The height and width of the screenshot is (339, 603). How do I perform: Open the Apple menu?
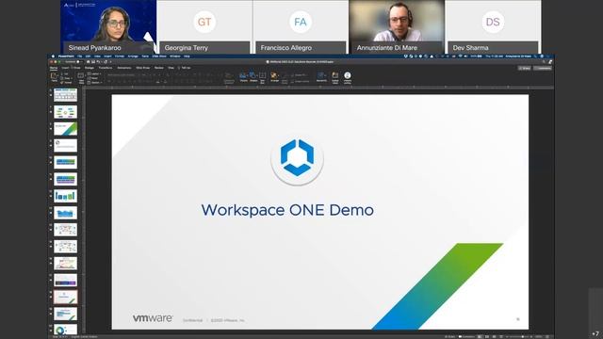(53, 56)
